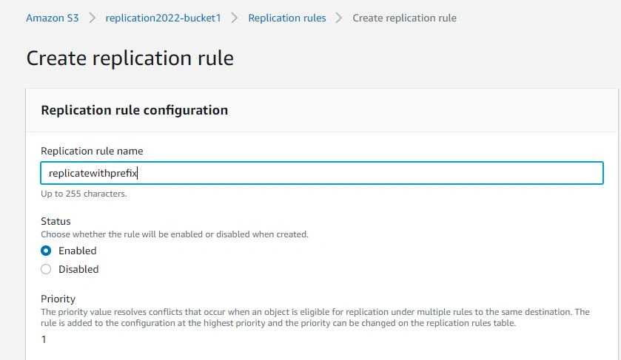The image size is (621, 360).
Task: Click the Create replication rule page heading
Action: (130, 58)
